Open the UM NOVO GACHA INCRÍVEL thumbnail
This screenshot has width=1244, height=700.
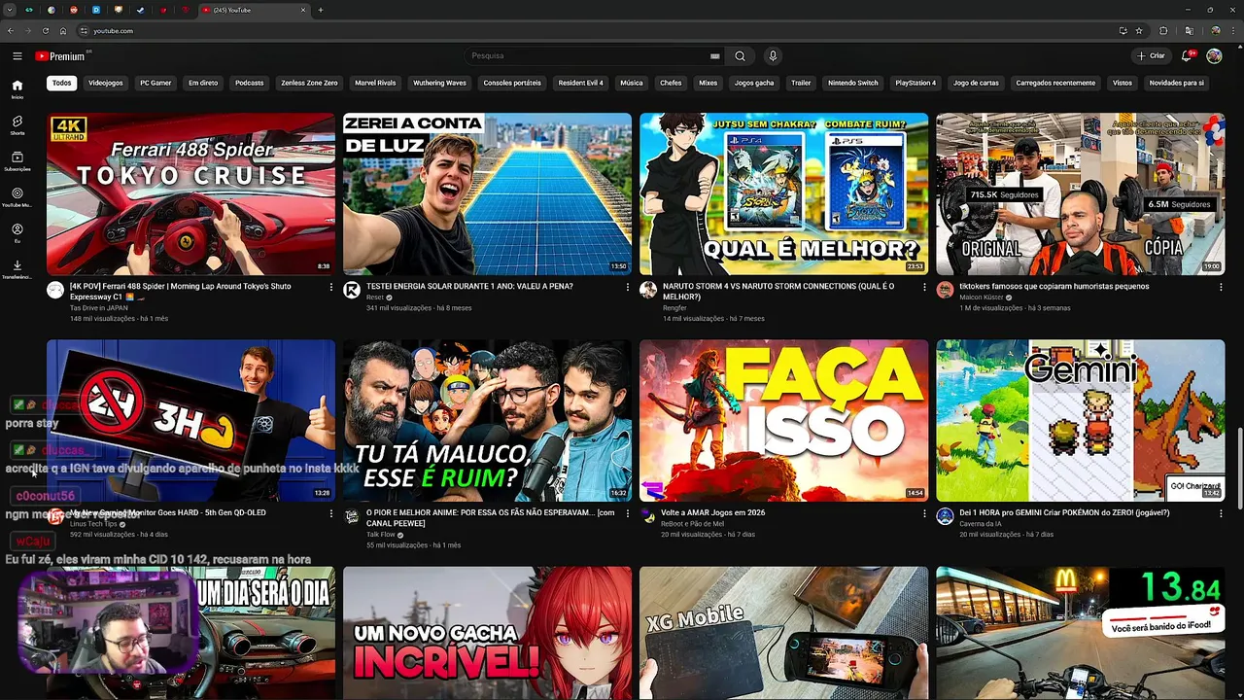[x=487, y=633]
